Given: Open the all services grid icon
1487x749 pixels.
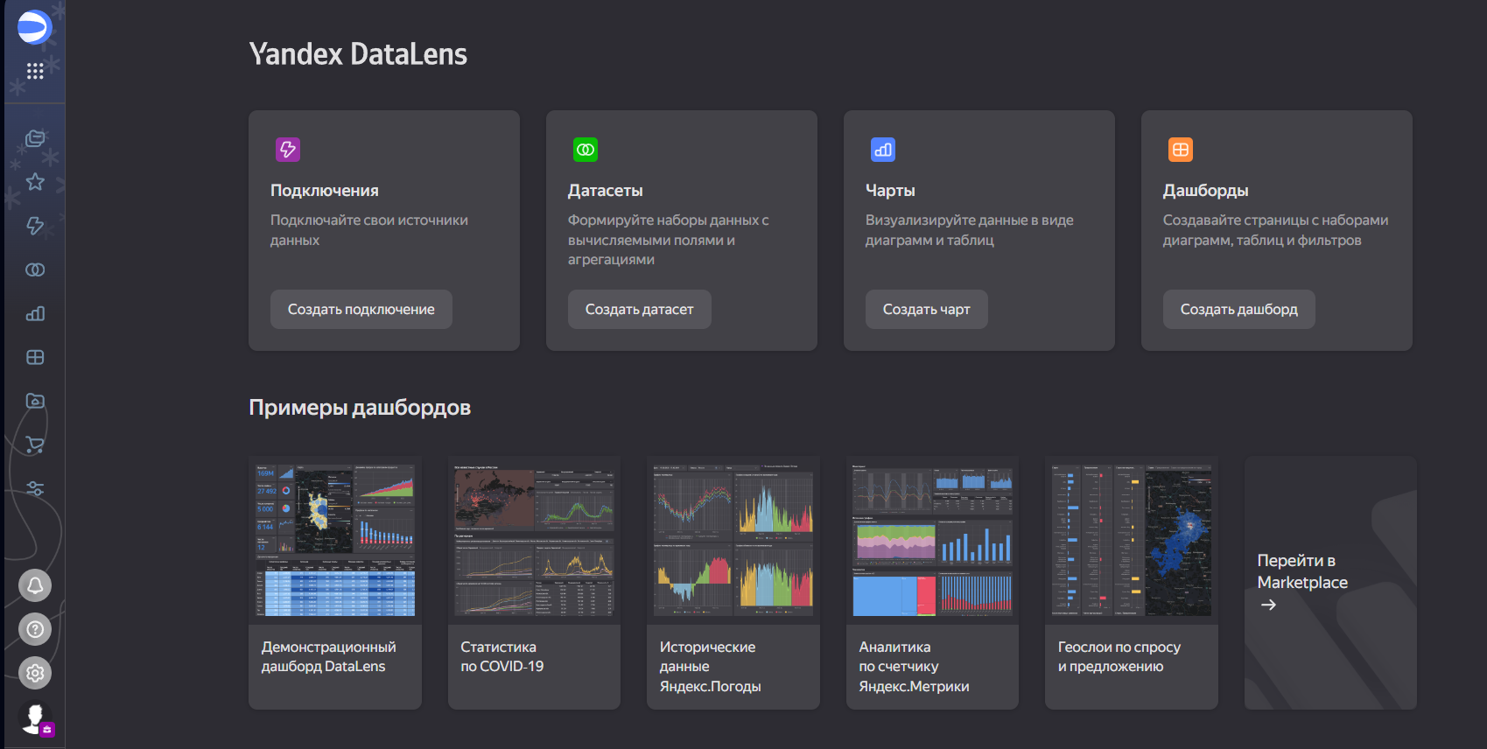Looking at the screenshot, I should [35, 72].
